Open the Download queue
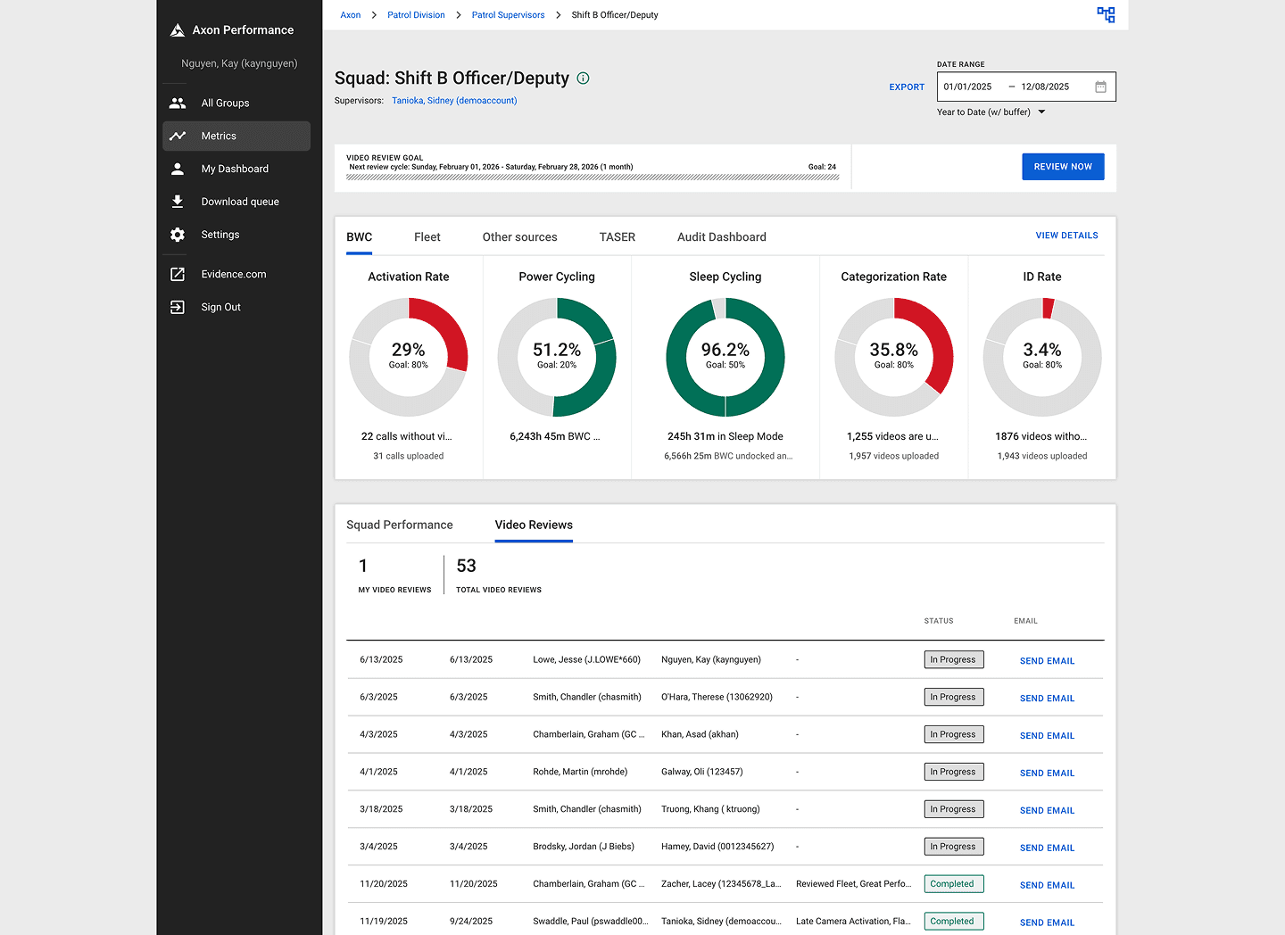 [178, 201]
